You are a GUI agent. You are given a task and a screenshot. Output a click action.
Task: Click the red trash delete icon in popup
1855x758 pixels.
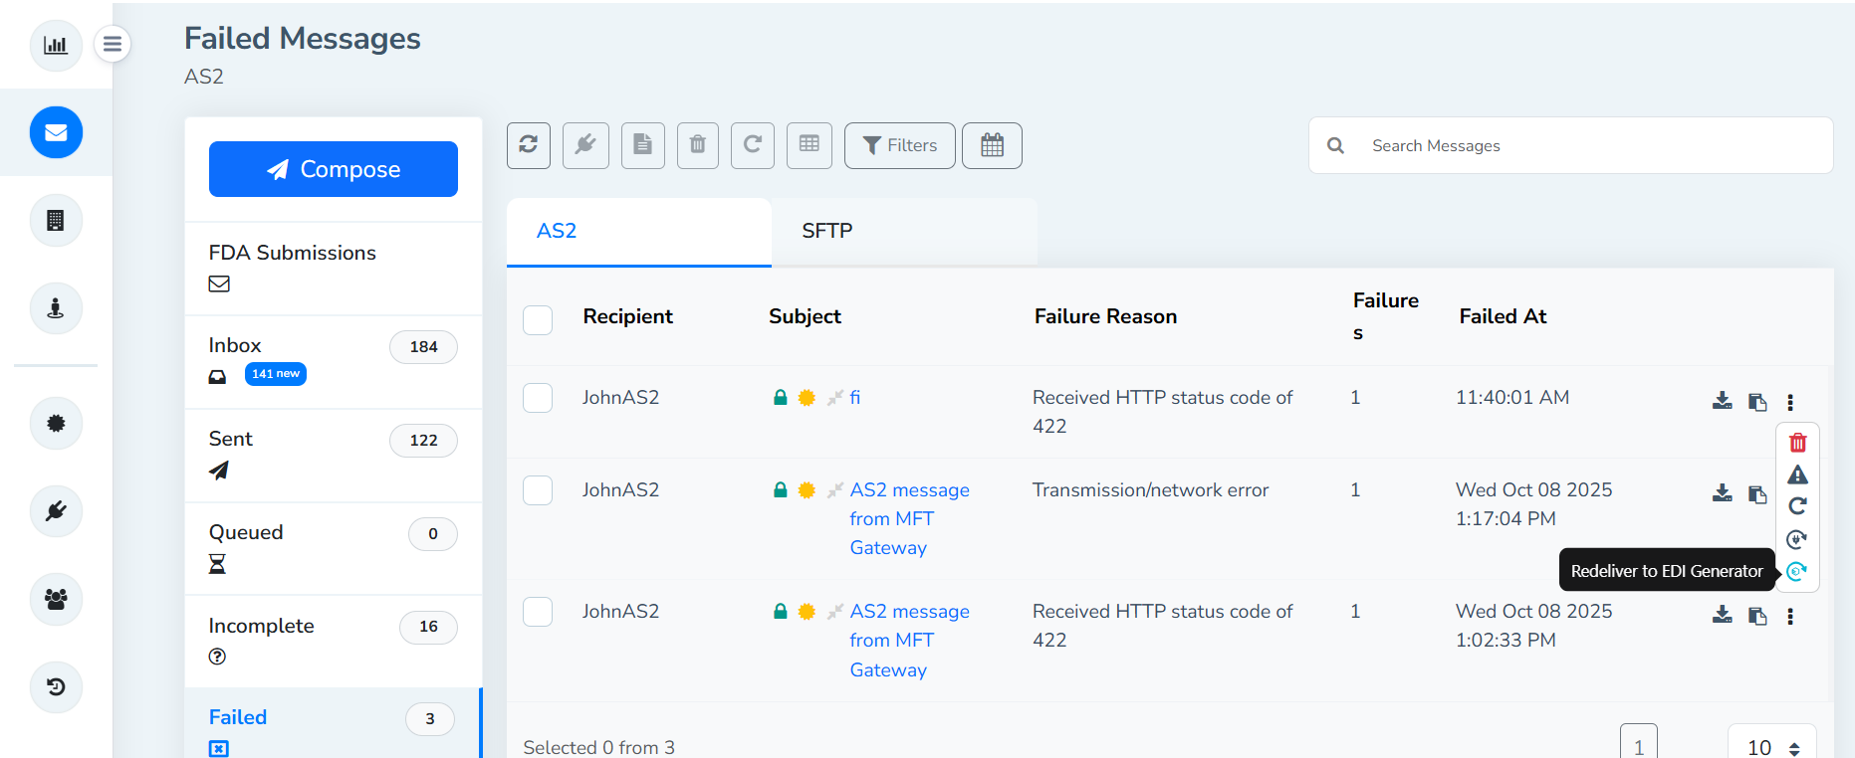point(1797,443)
